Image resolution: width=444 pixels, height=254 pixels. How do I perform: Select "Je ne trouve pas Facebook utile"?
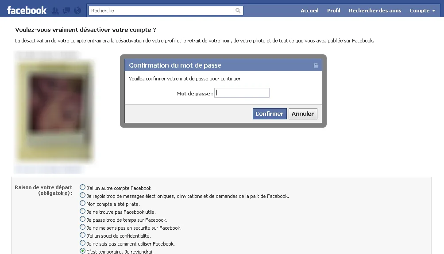pyautogui.click(x=82, y=211)
